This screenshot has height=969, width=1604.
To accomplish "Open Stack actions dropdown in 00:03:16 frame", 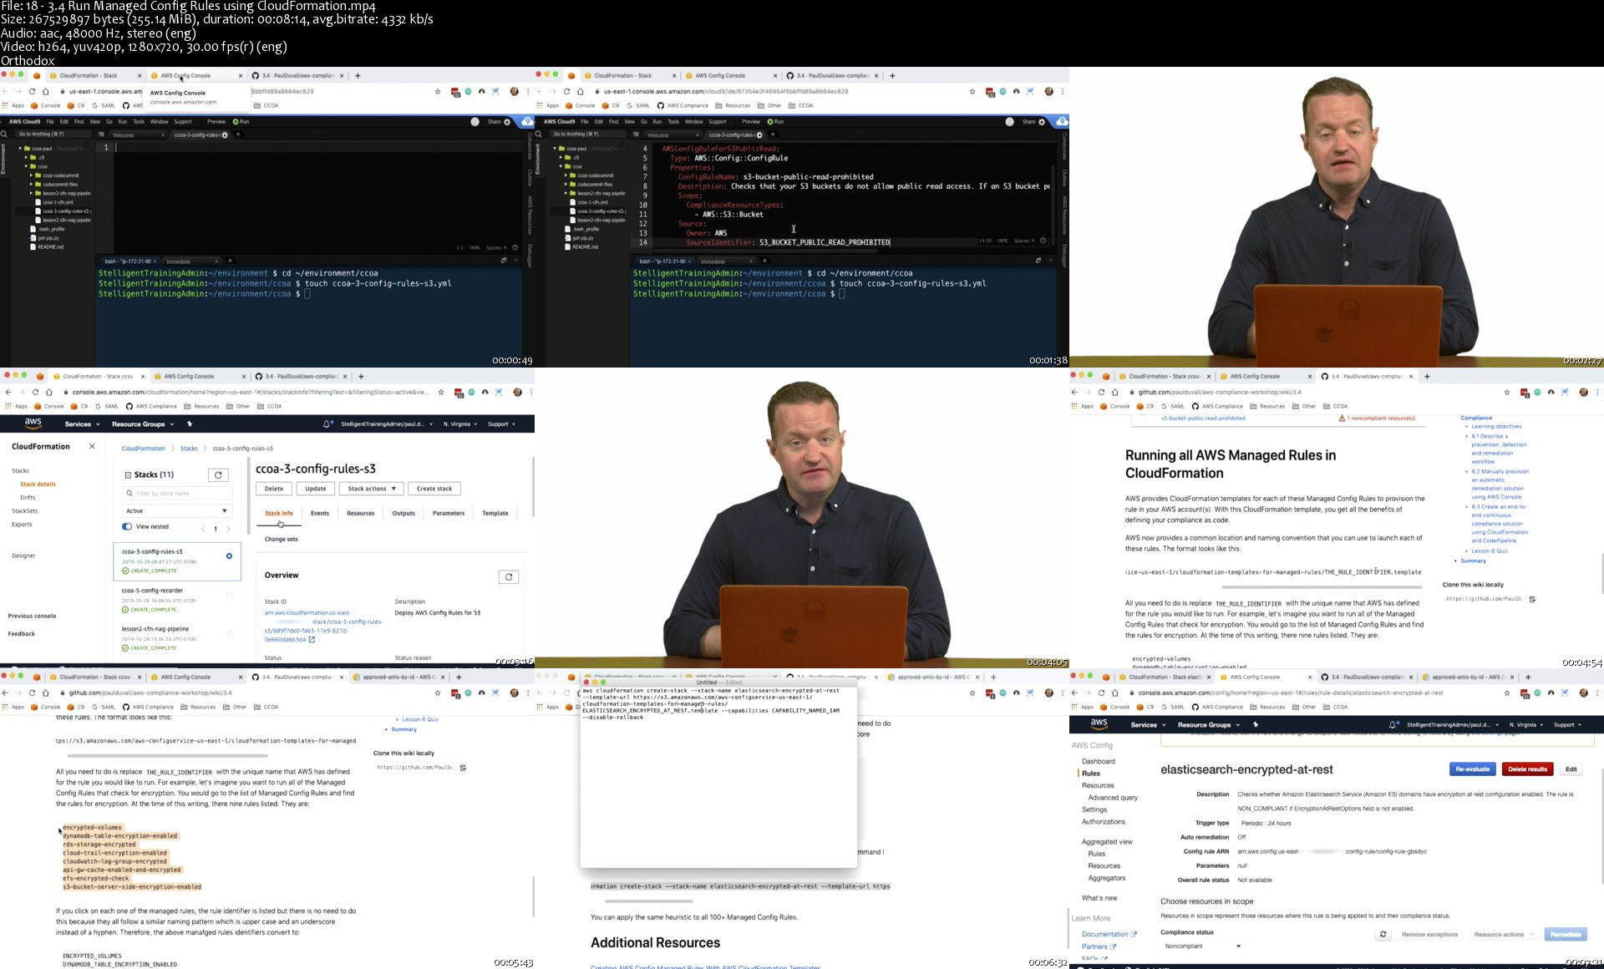I will [x=372, y=489].
